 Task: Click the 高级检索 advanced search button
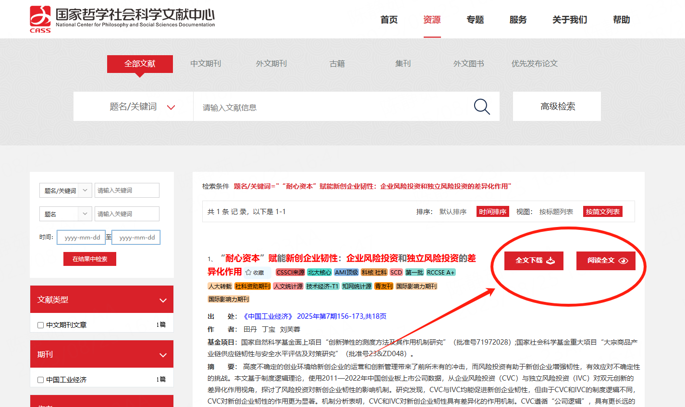557,107
